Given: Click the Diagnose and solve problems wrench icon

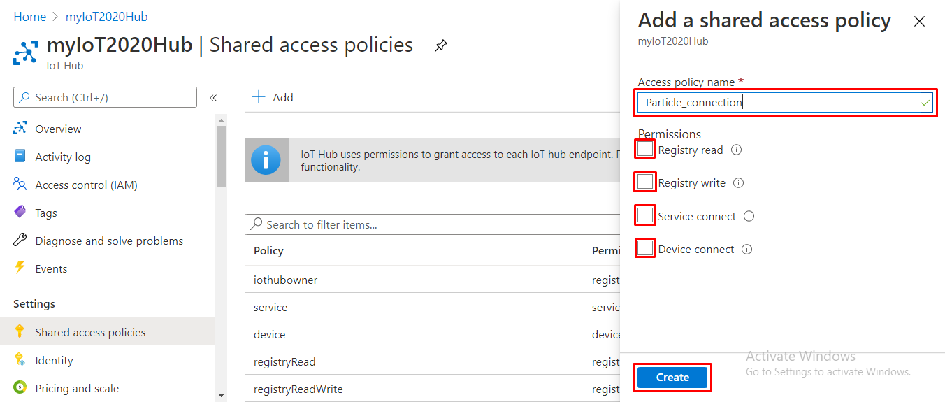Looking at the screenshot, I should coord(20,241).
